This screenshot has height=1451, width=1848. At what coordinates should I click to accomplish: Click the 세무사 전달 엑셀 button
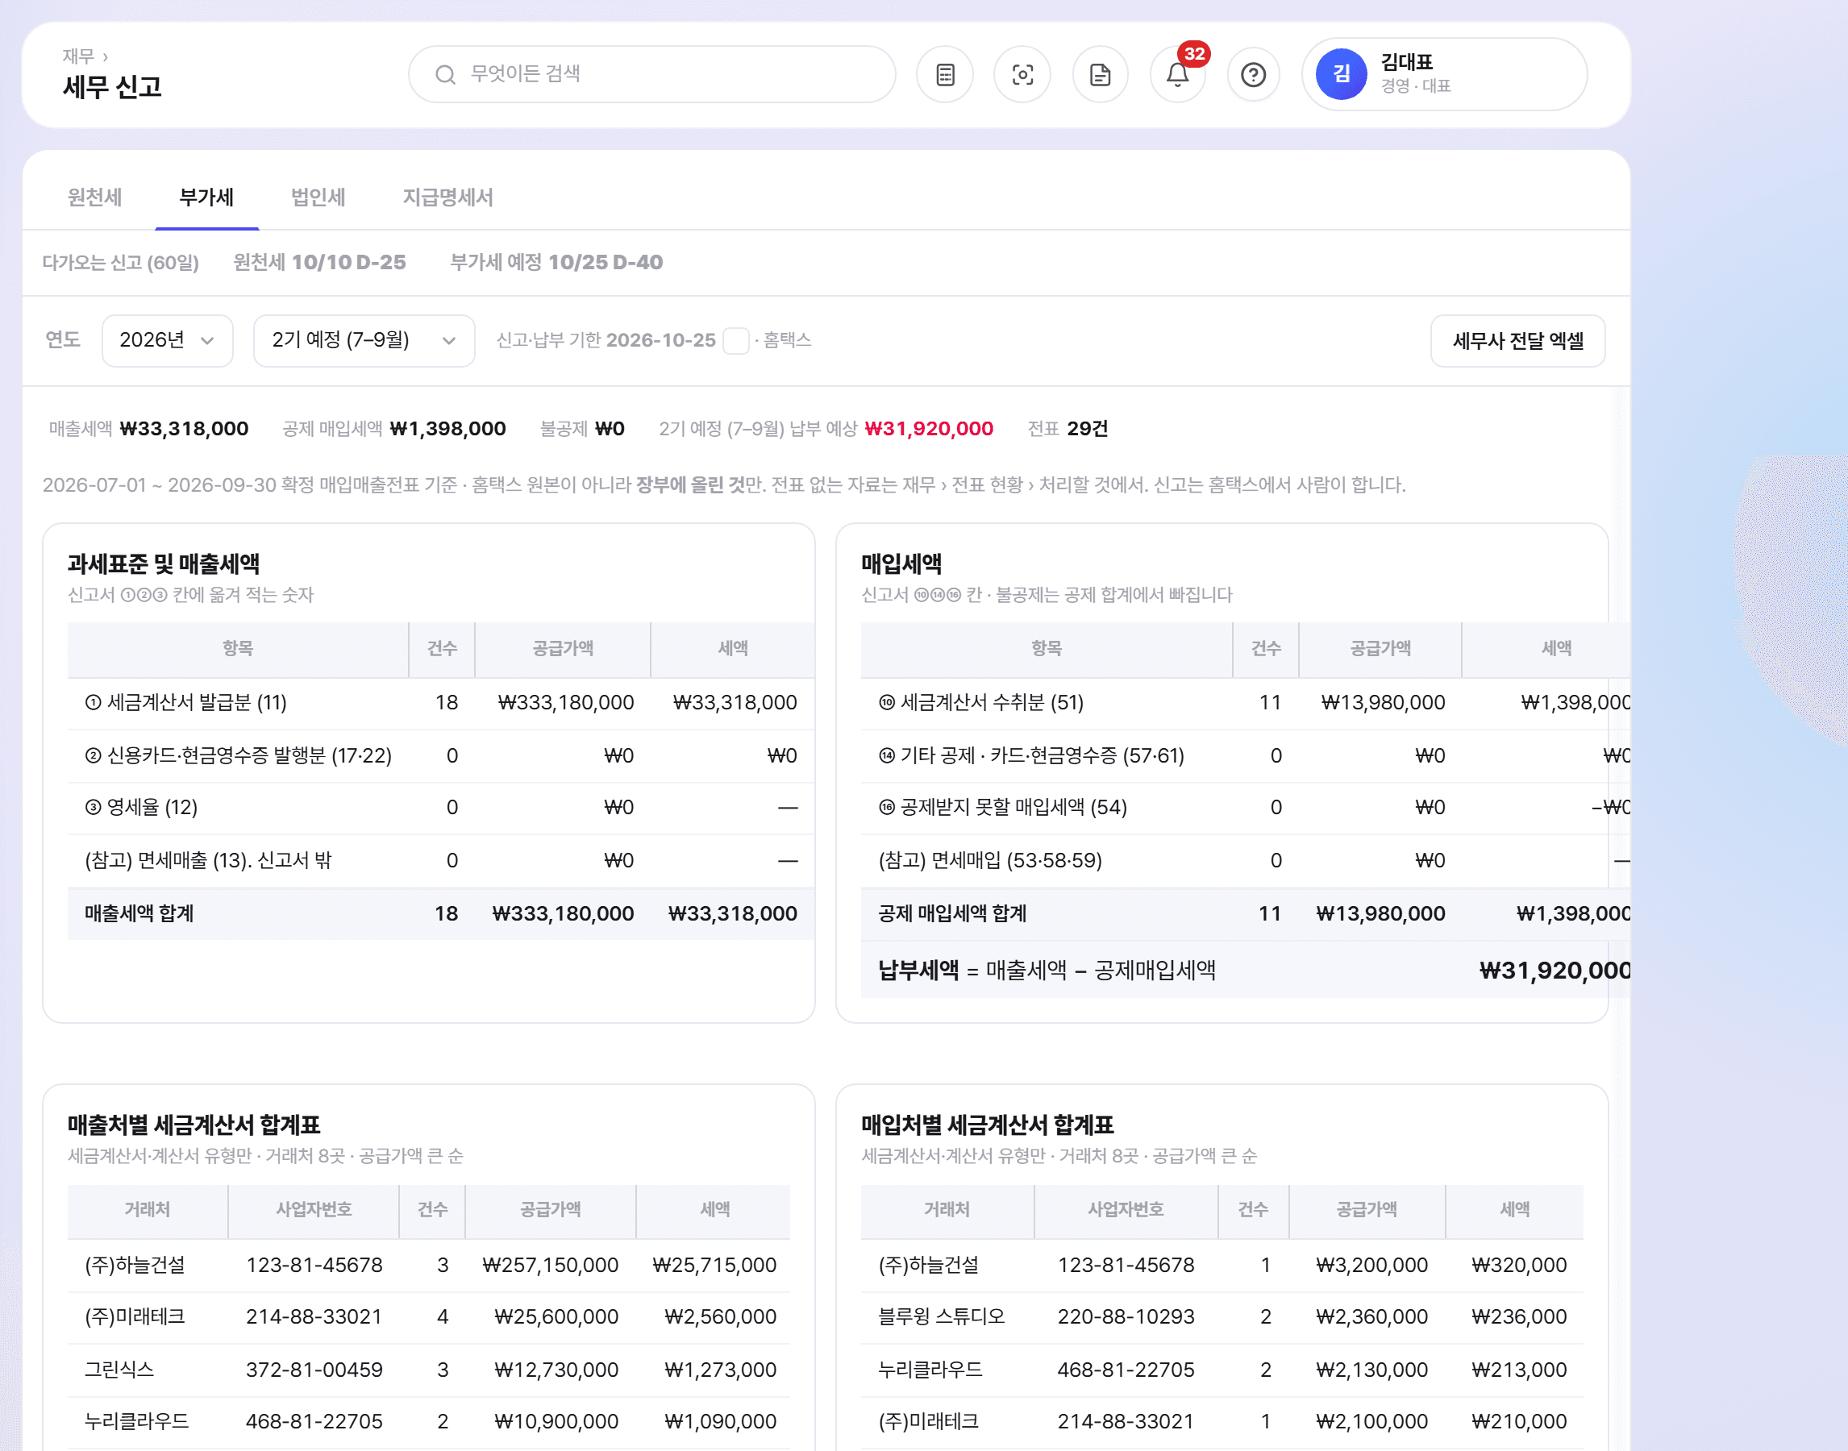pyautogui.click(x=1517, y=341)
